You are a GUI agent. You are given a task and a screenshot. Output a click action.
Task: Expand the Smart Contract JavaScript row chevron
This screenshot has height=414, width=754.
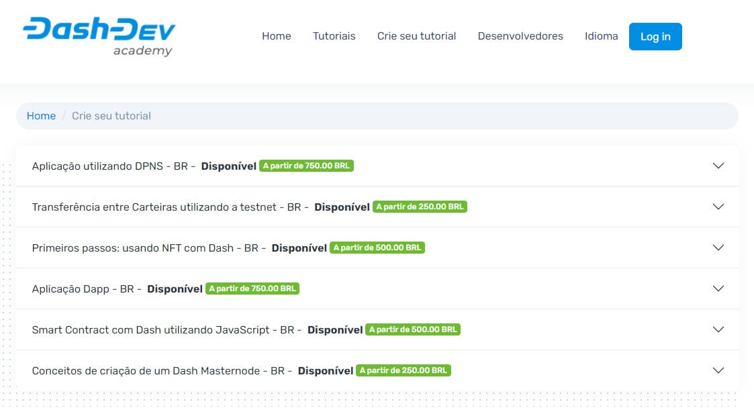coord(718,329)
